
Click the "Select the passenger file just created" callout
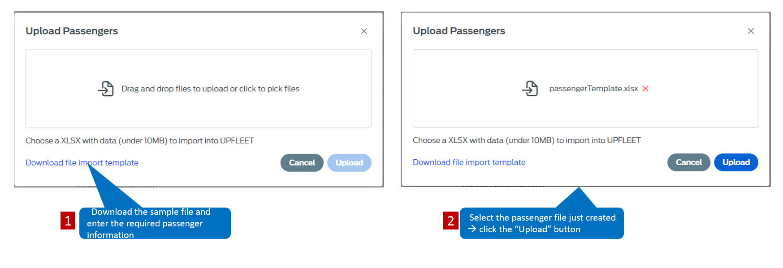(x=542, y=223)
